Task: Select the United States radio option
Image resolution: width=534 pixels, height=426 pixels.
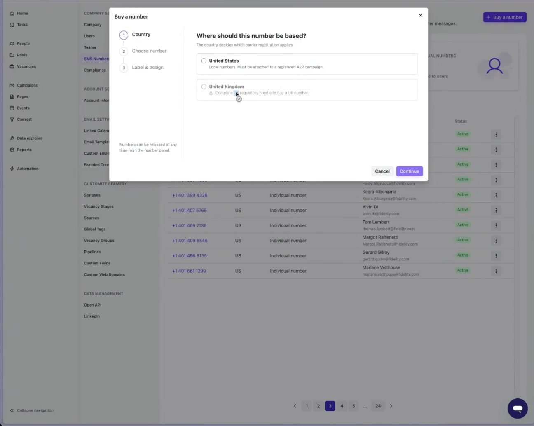Action: coord(204,61)
